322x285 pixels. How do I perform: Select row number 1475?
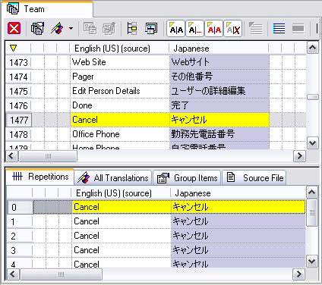point(18,91)
